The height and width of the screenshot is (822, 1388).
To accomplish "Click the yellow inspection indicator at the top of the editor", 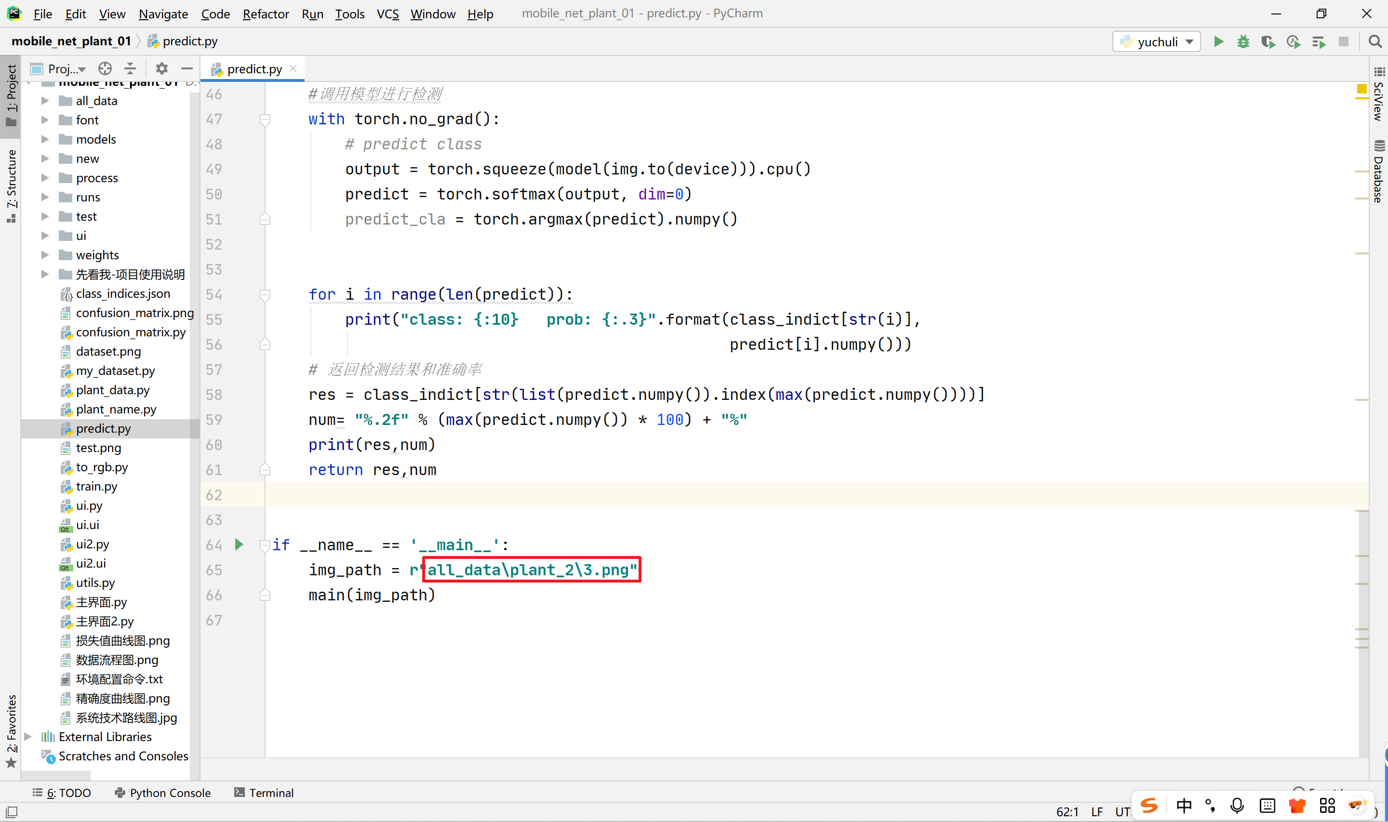I will pos(1361,89).
